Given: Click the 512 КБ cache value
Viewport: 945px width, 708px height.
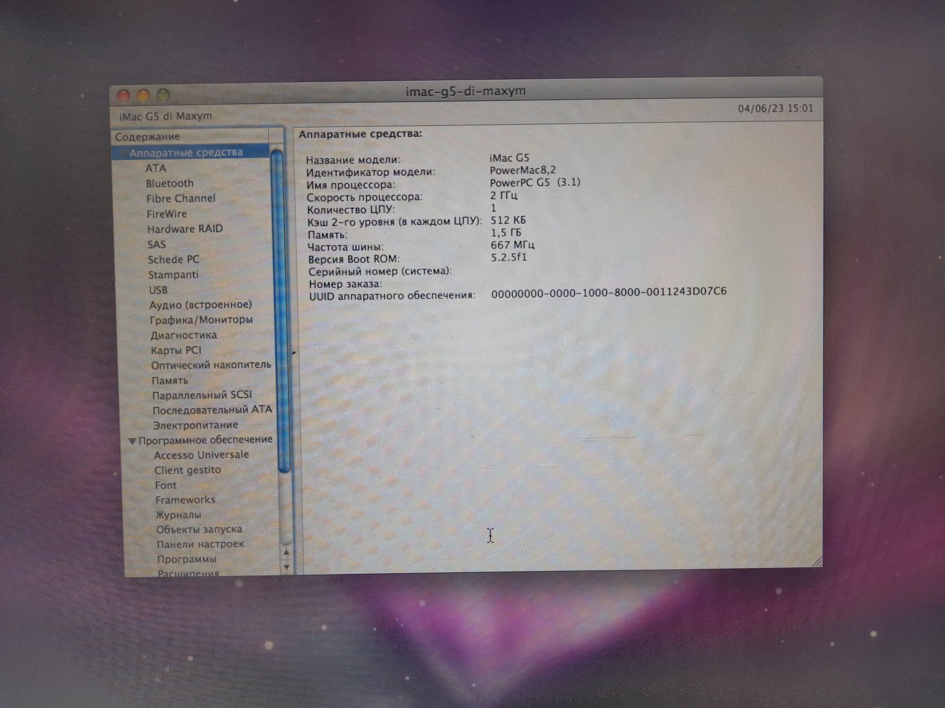Looking at the screenshot, I should tap(508, 220).
